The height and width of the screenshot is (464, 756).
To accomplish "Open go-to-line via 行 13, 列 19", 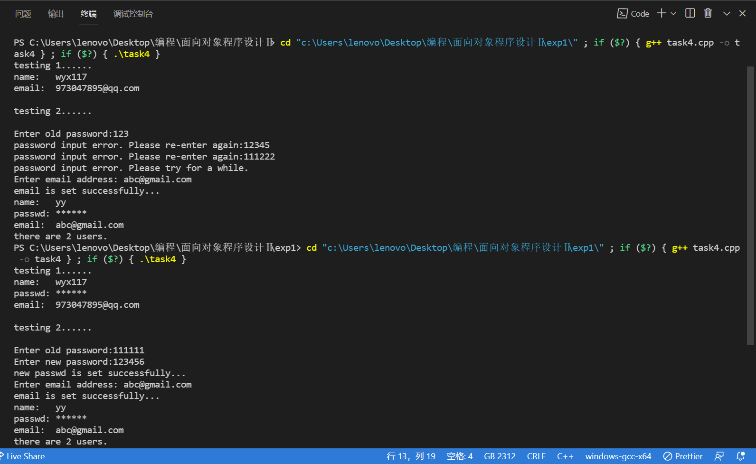I will tap(411, 456).
